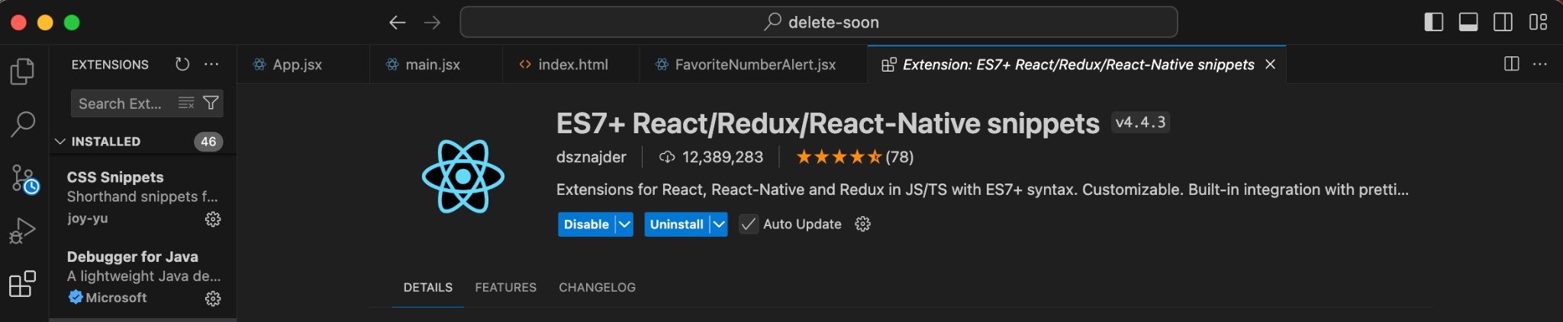Click the Uninstall button
Viewport: 1563px width, 322px height.
pos(676,224)
